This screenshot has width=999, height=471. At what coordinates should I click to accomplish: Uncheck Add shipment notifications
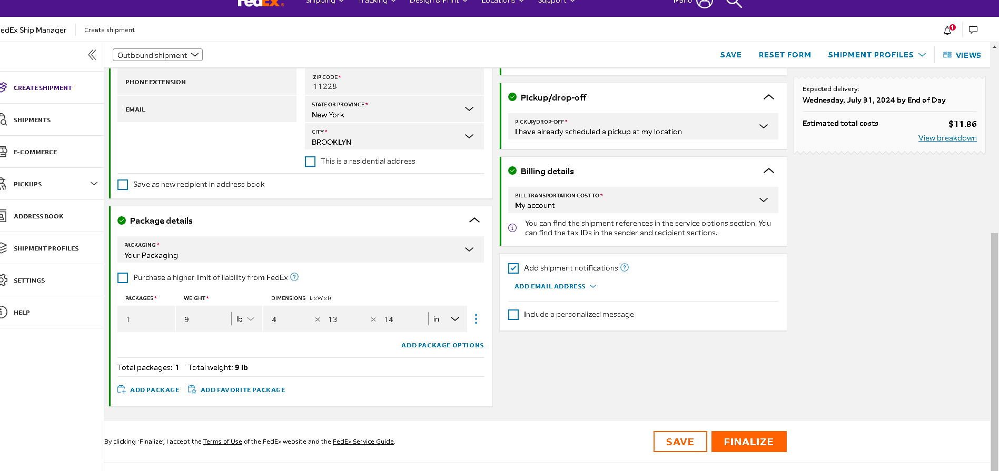(x=513, y=268)
